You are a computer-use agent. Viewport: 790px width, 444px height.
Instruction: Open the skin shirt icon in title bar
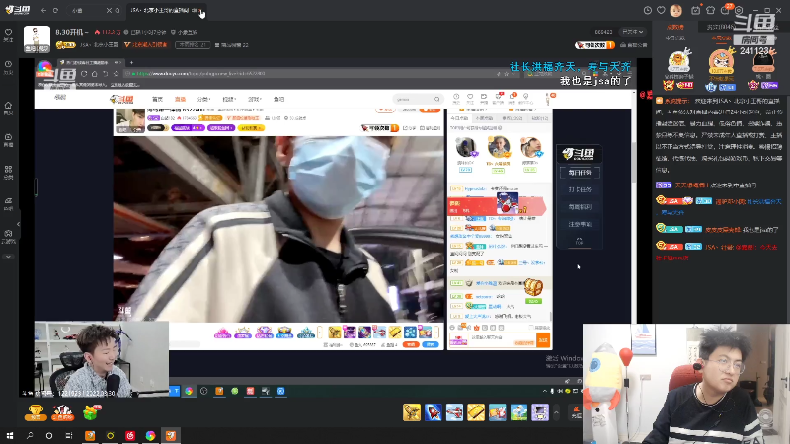click(710, 10)
